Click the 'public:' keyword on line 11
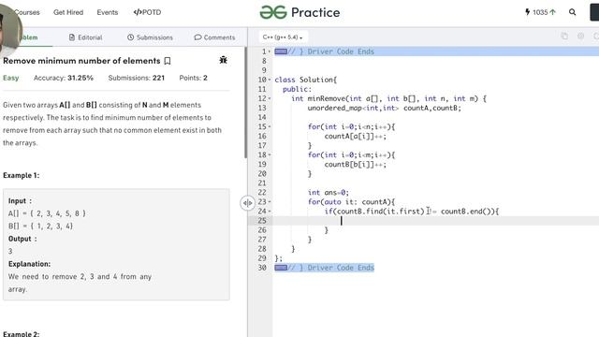 (x=297, y=90)
